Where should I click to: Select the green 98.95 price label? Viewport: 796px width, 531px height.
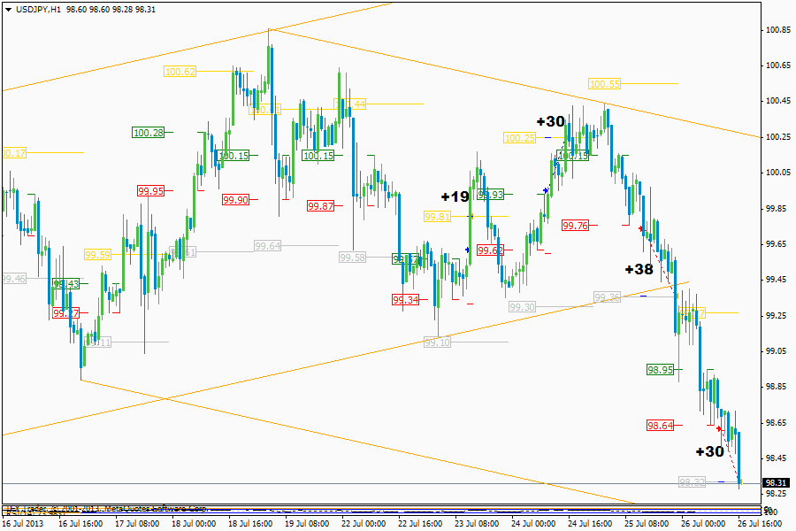(660, 370)
